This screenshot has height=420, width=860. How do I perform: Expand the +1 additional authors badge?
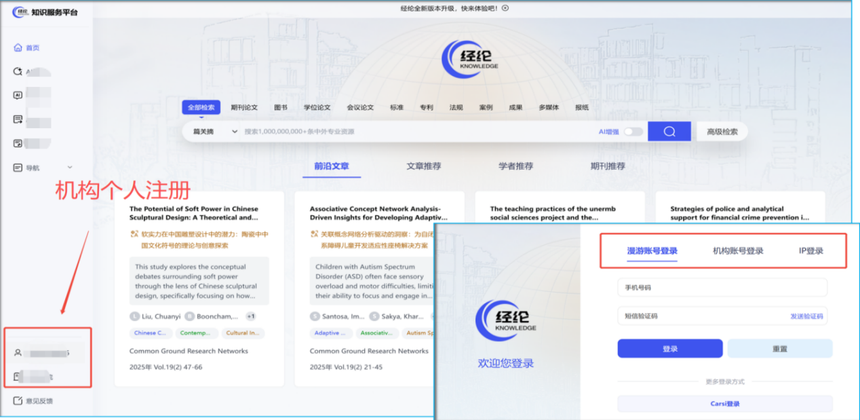point(251,316)
